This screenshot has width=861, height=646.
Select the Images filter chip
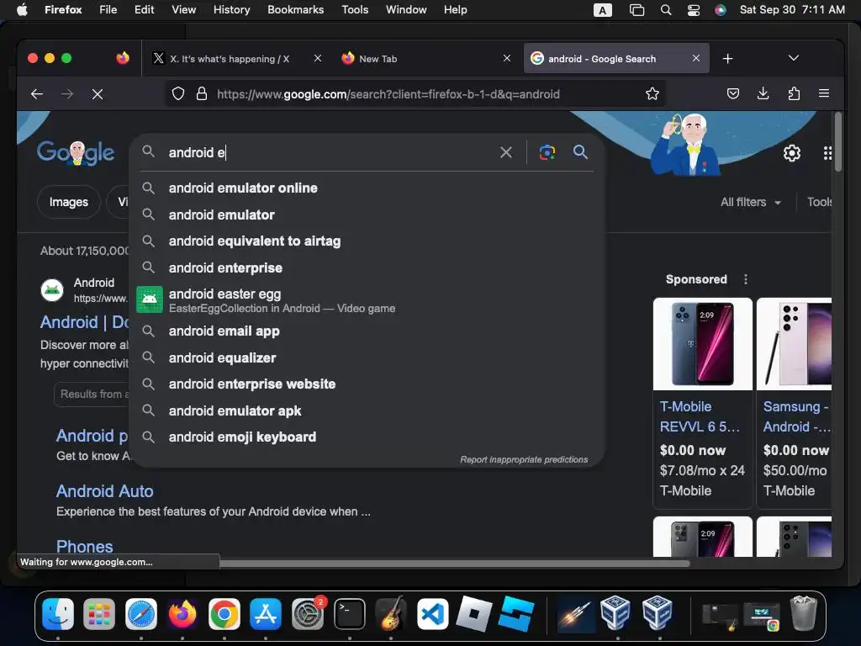[x=69, y=202]
